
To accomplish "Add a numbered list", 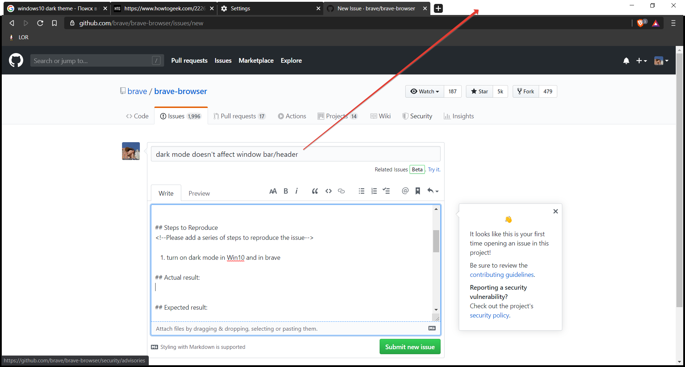I will click(x=374, y=191).
